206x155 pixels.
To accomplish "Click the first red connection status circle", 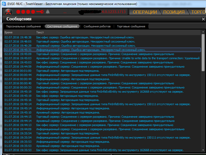I will (18, 12).
